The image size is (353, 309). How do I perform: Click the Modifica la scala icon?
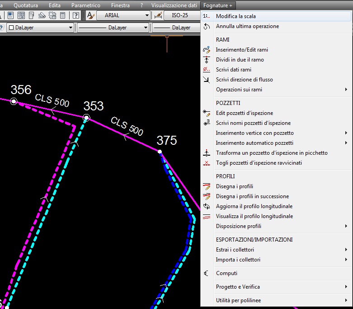(x=207, y=16)
